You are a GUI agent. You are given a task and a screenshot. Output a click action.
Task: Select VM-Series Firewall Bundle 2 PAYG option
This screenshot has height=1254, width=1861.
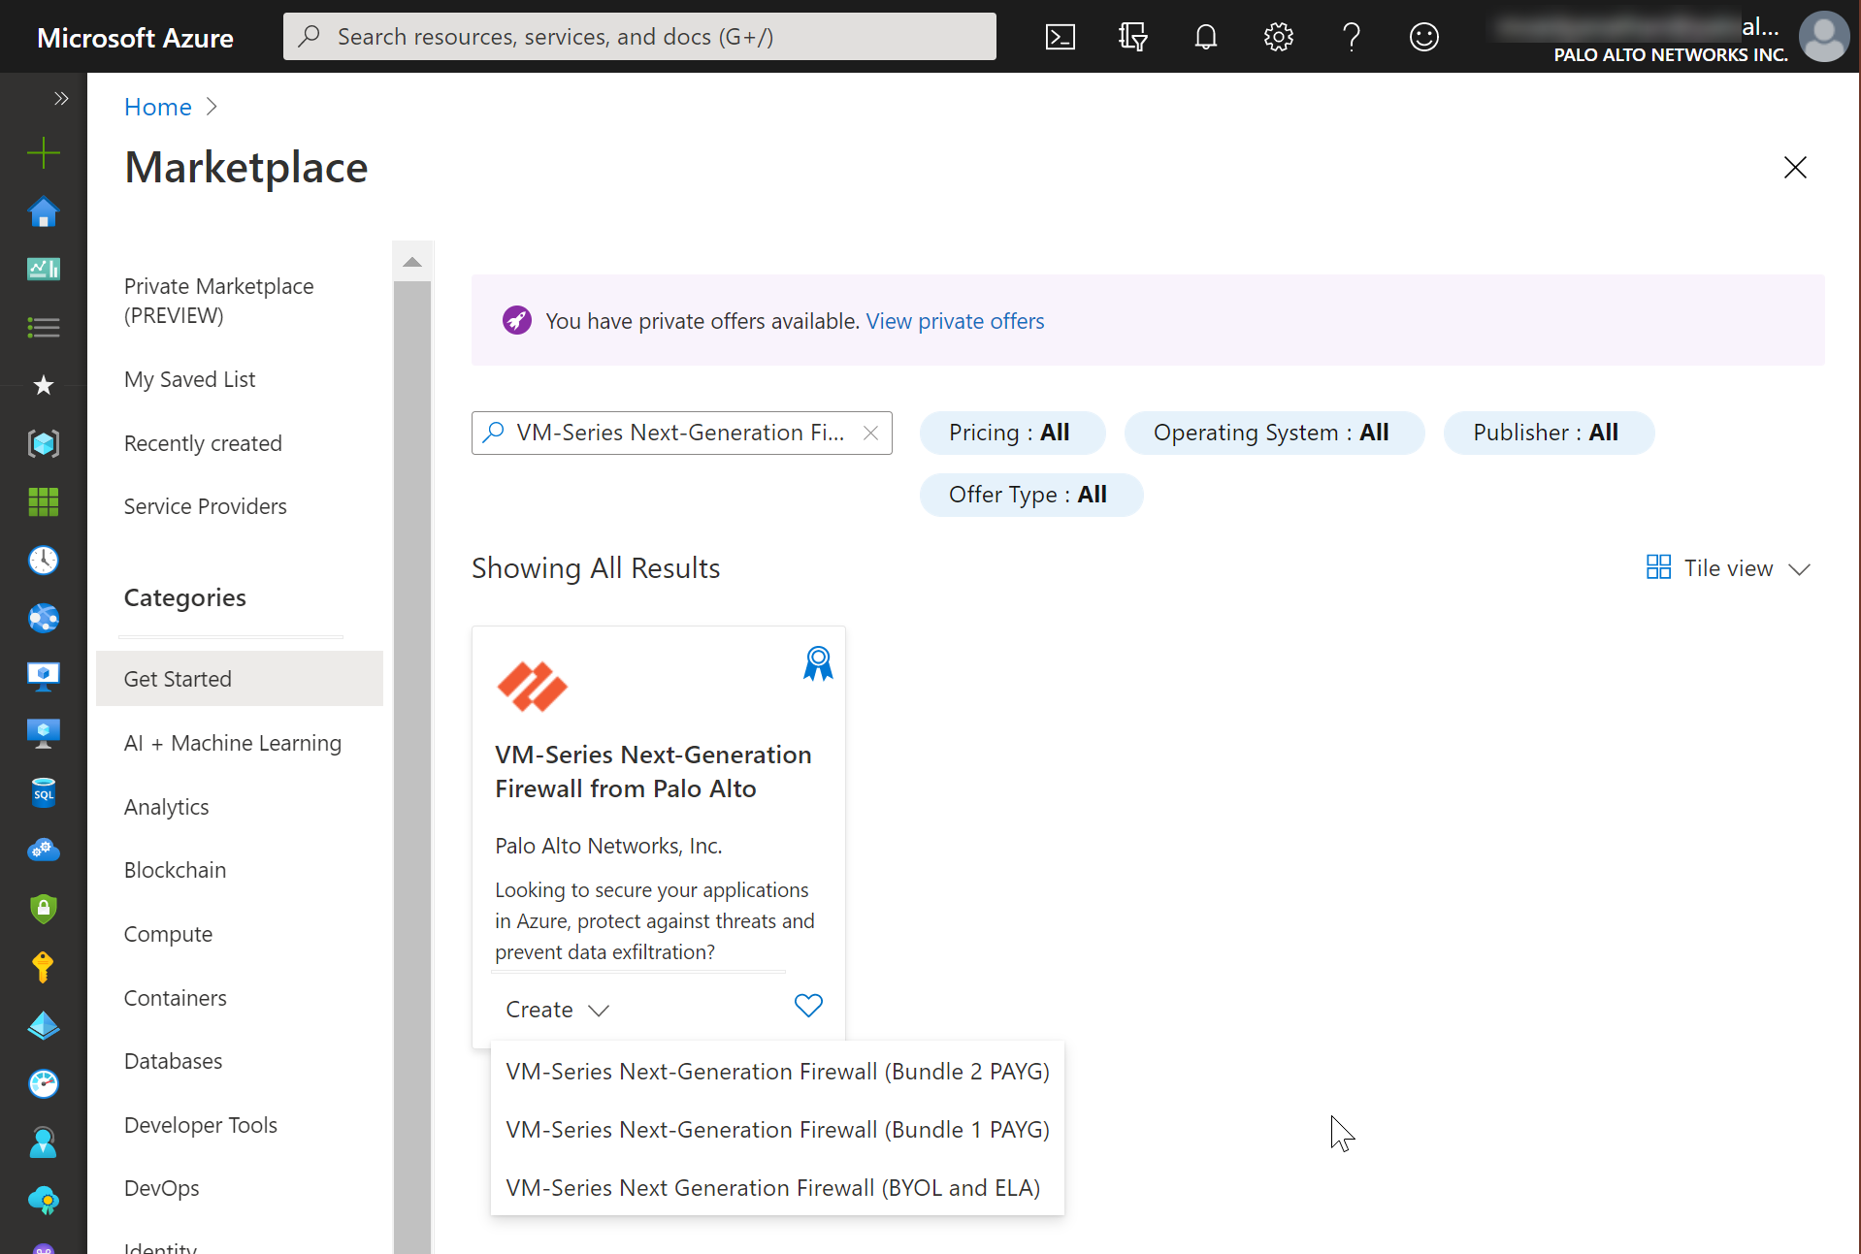tap(777, 1072)
